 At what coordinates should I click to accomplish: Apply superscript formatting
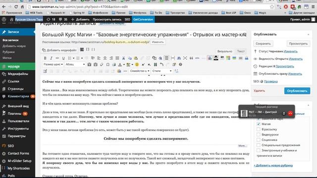(x=143, y=65)
